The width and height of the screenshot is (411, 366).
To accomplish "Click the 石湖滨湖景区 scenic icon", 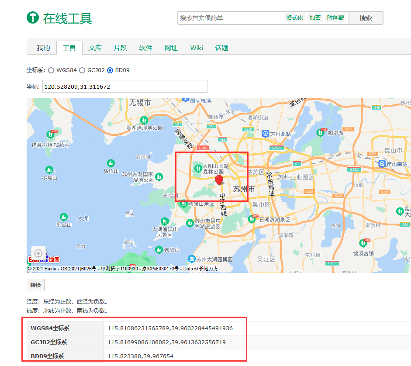I will tap(252, 219).
